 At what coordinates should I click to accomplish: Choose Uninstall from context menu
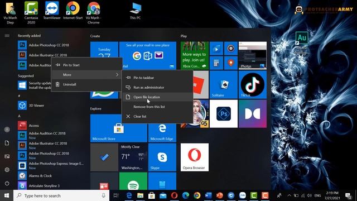pos(87,84)
